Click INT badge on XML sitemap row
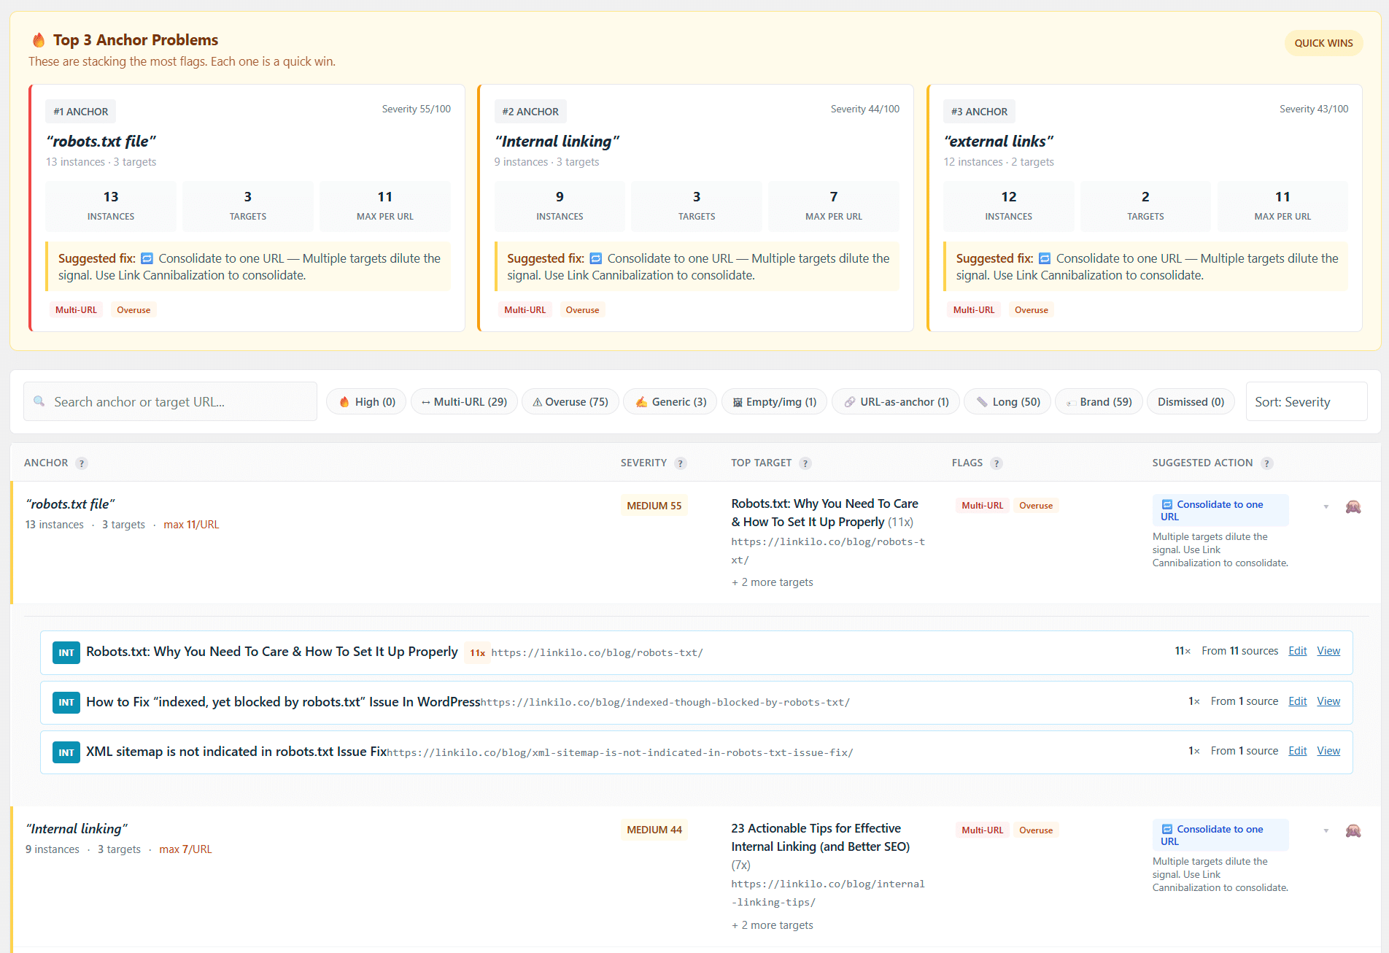The height and width of the screenshot is (953, 1389). [66, 752]
